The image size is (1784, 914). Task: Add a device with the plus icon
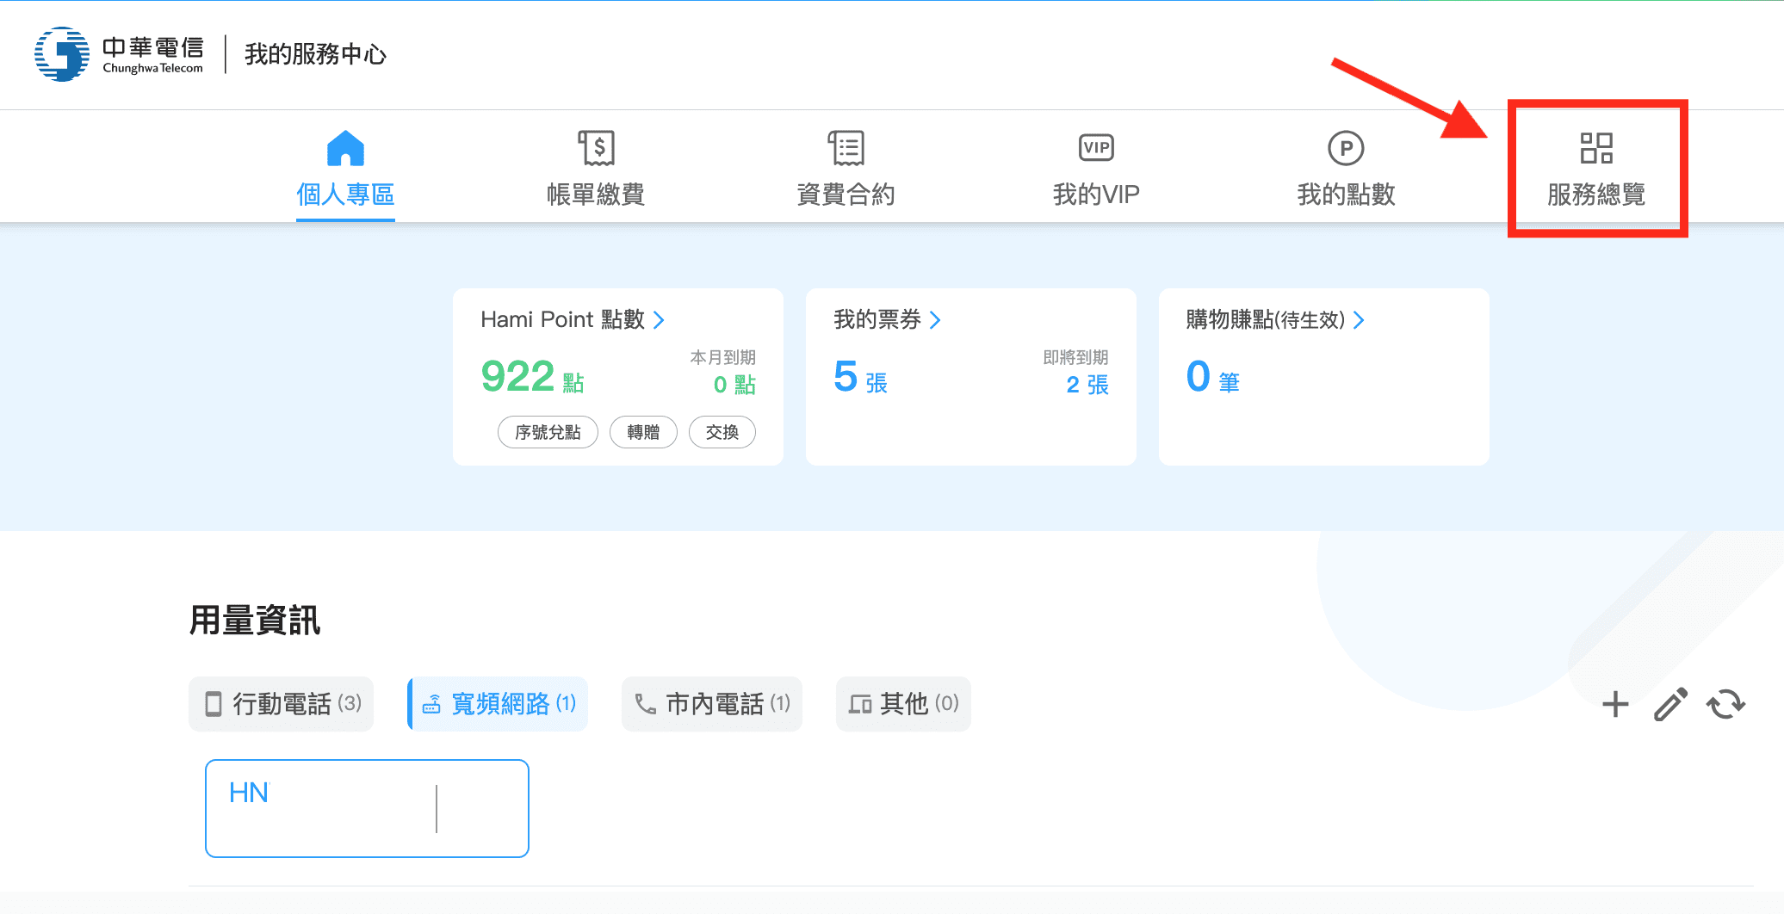1616,704
